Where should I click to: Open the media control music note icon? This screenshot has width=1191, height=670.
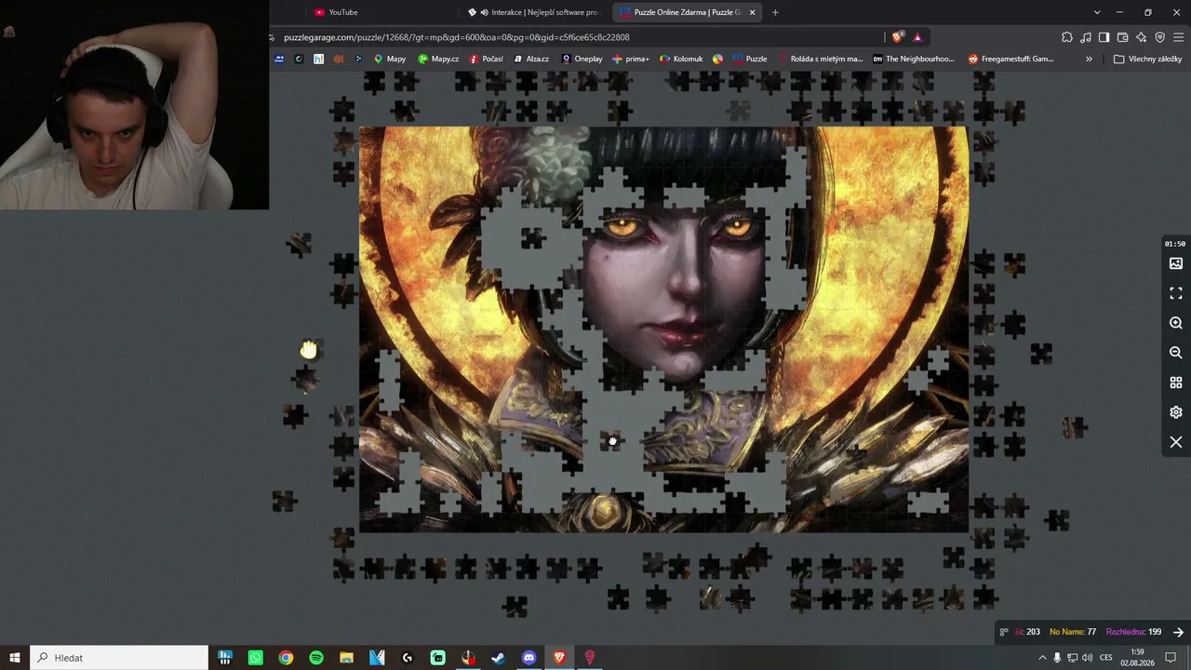1086,37
